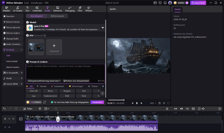224x133 pixels.
Task: Show more style category tabs with arrow
Action: [103, 86]
